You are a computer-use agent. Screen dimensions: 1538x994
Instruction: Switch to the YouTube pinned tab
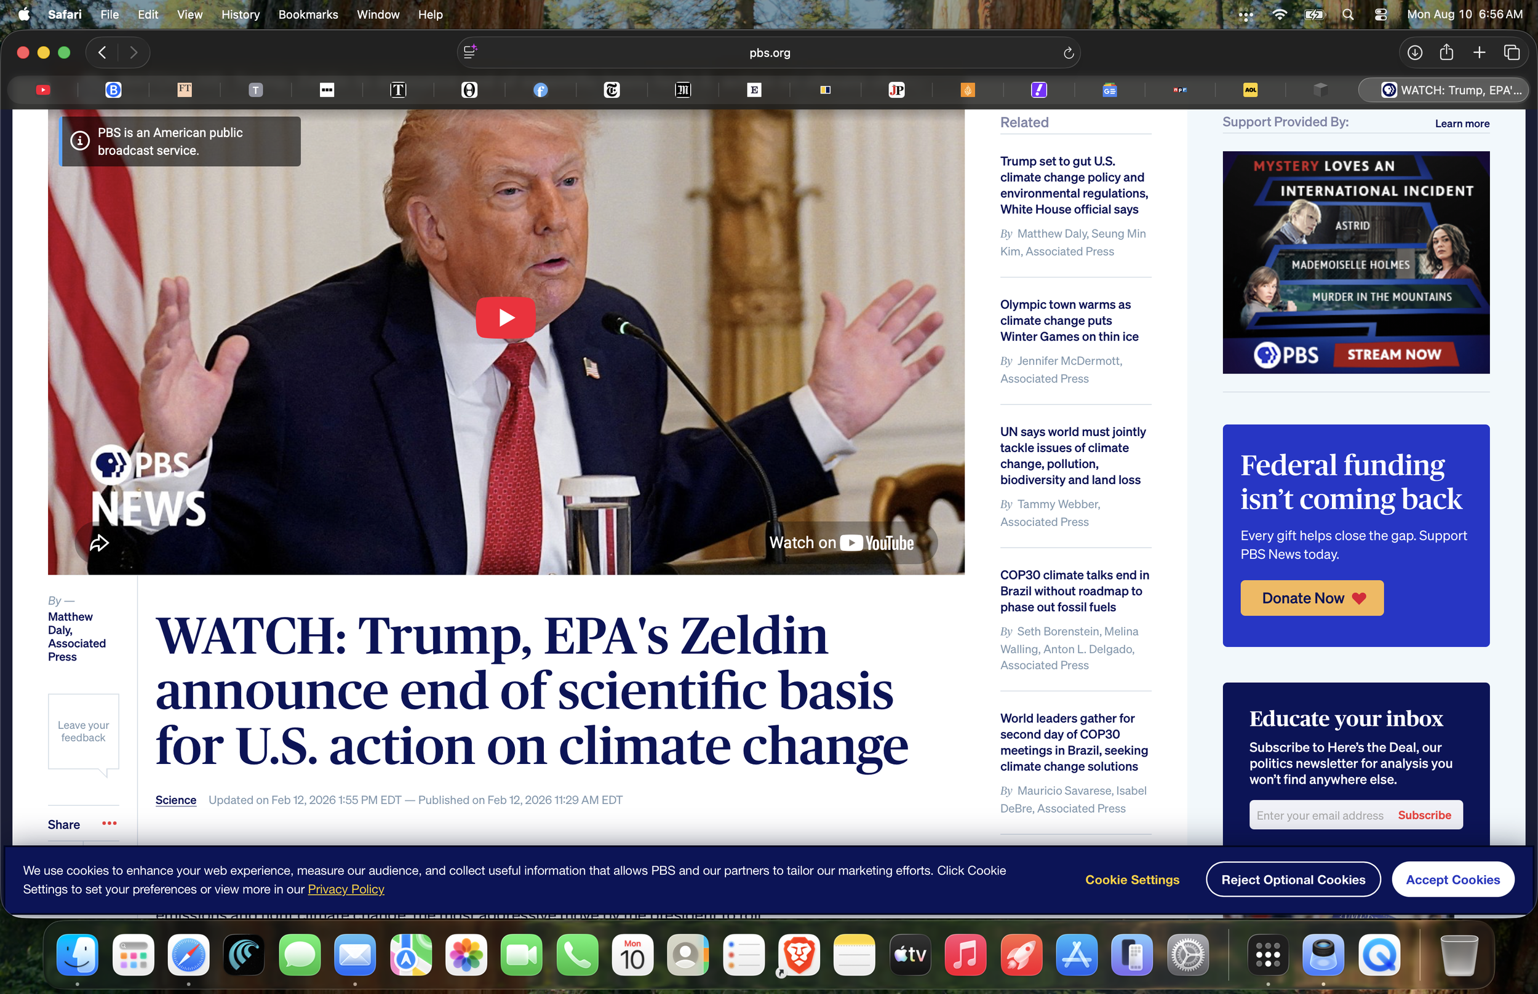42,90
